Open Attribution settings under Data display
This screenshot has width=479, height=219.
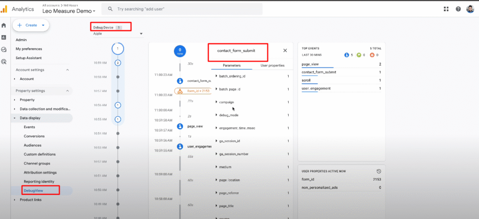tap(40, 173)
